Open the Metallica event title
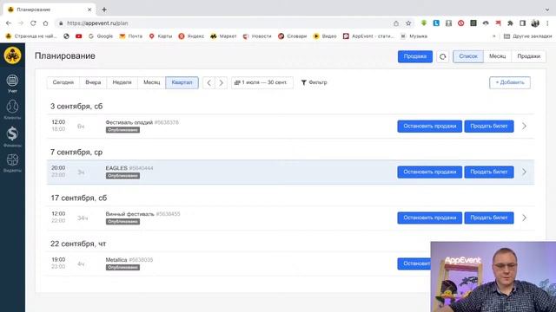The height and width of the screenshot is (312, 556). click(x=116, y=260)
